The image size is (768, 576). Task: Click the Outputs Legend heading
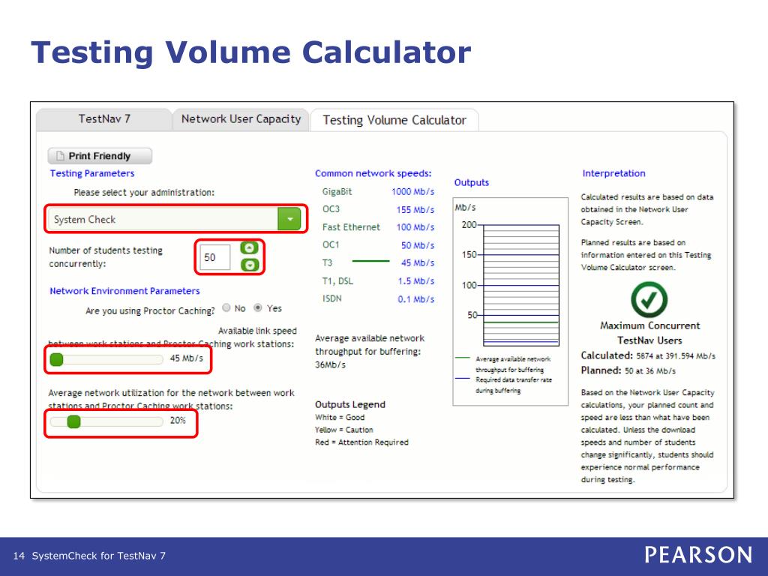coord(350,404)
